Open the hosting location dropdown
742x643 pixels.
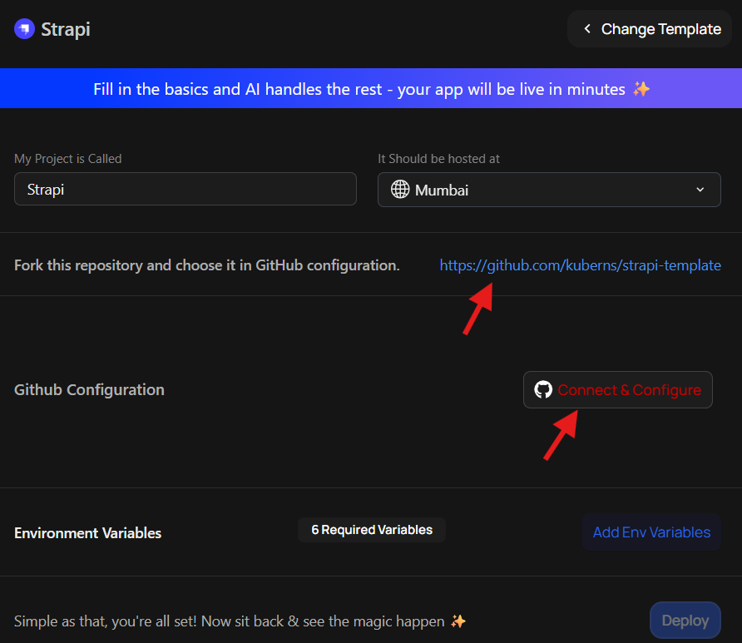549,190
